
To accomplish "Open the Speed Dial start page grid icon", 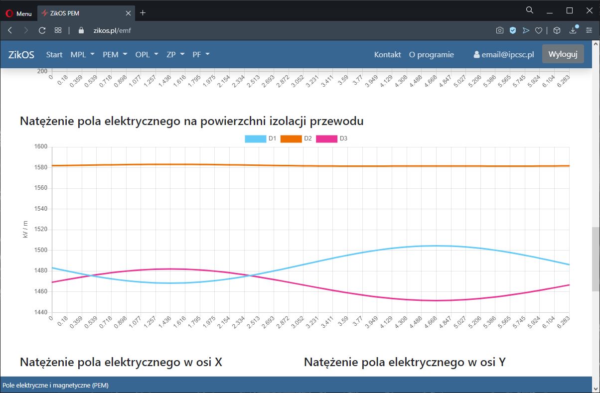I will click(x=58, y=30).
